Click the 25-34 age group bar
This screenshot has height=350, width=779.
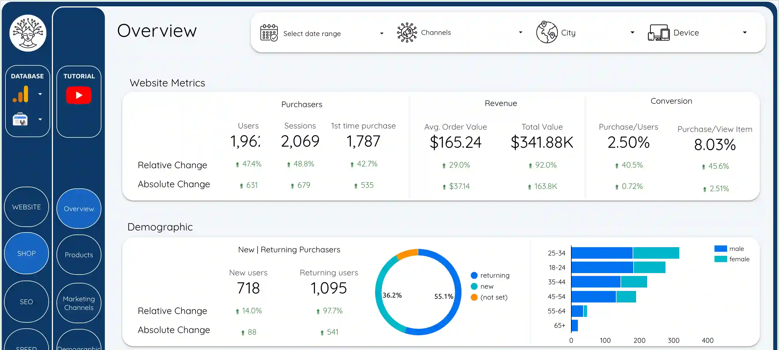click(x=625, y=253)
